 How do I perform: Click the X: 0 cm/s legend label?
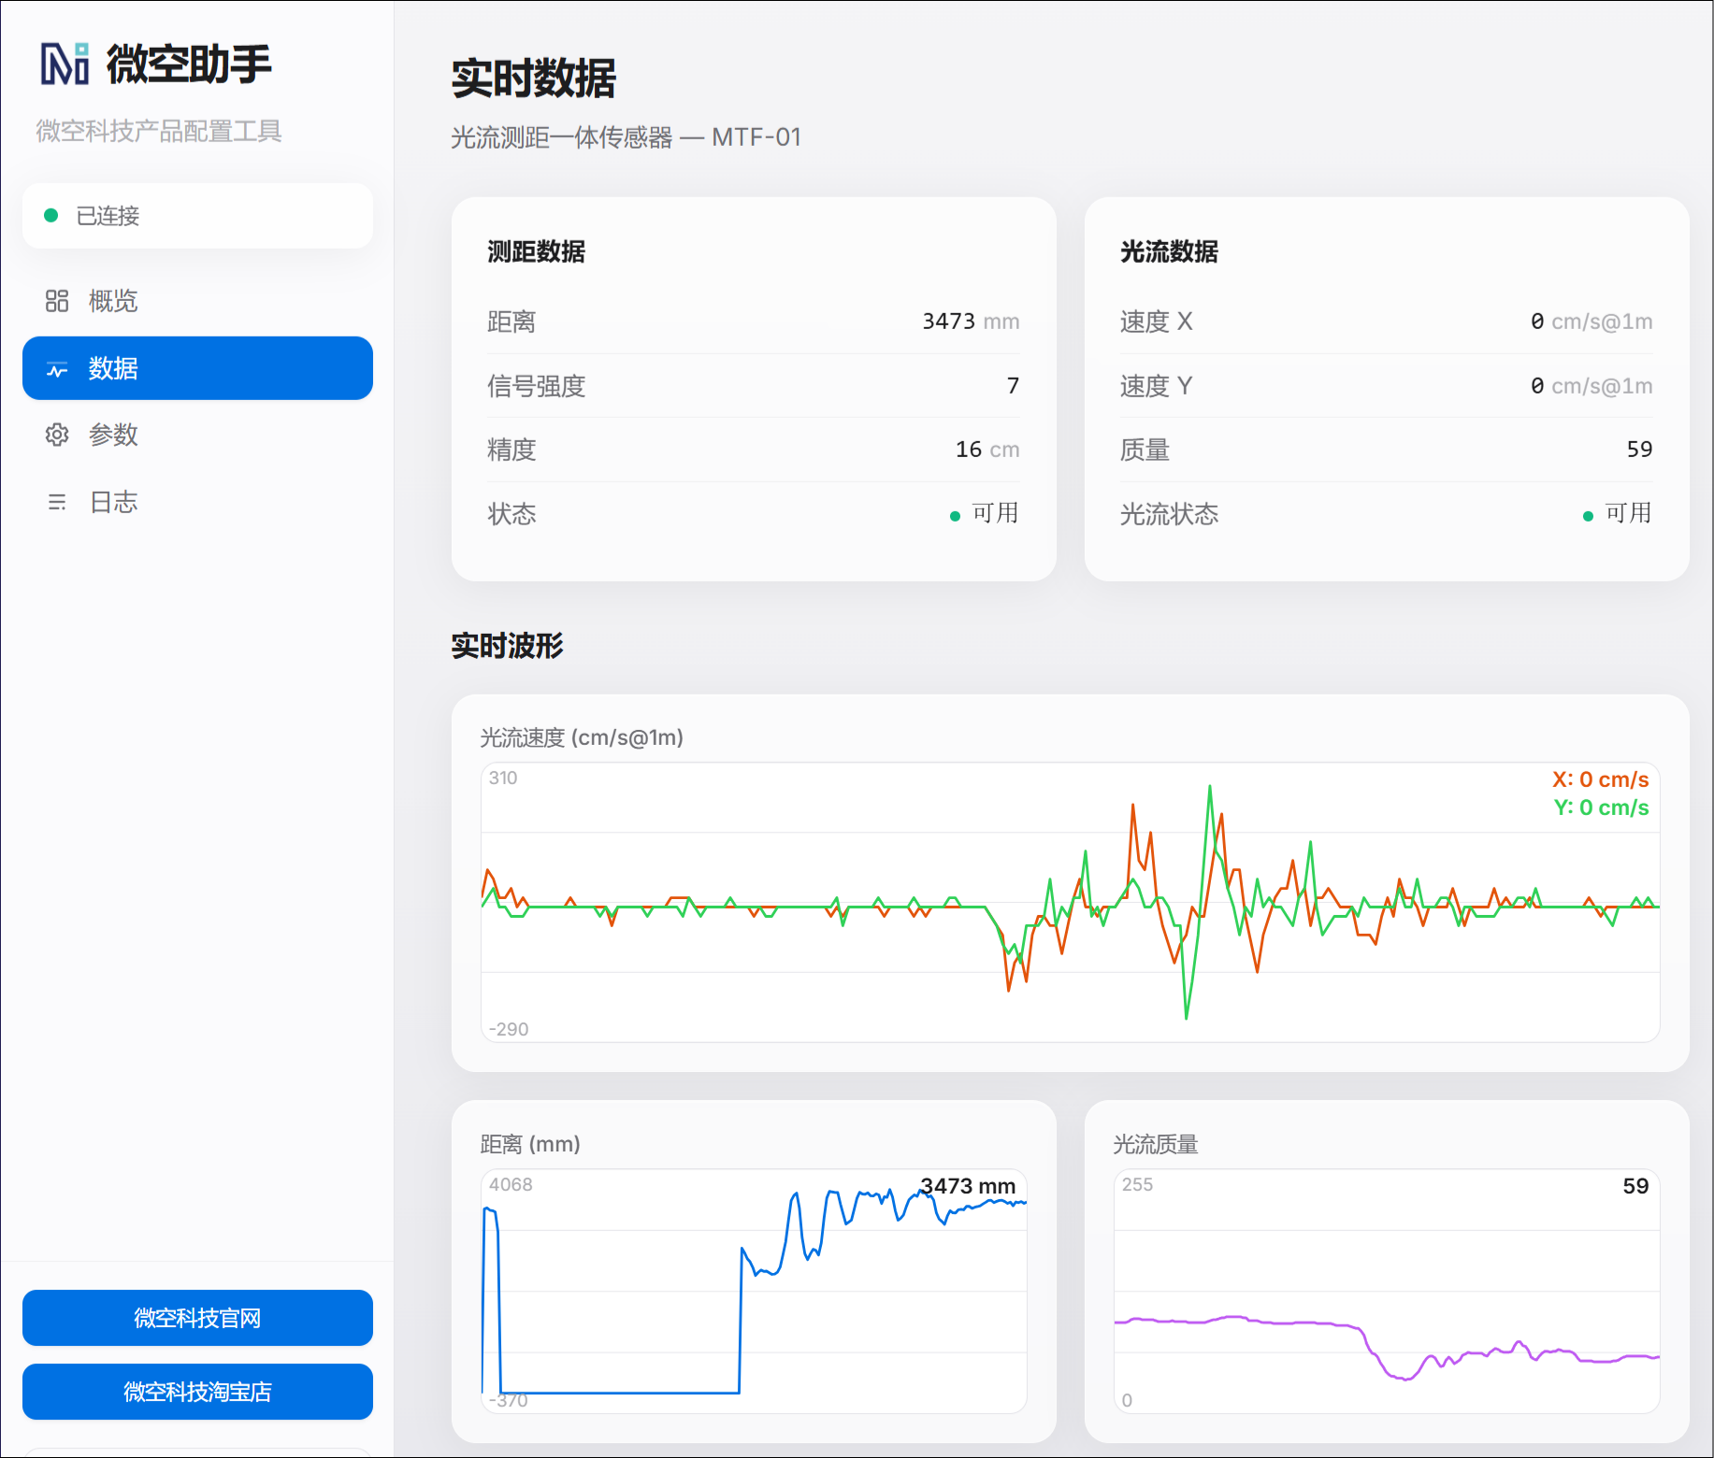tap(1600, 779)
